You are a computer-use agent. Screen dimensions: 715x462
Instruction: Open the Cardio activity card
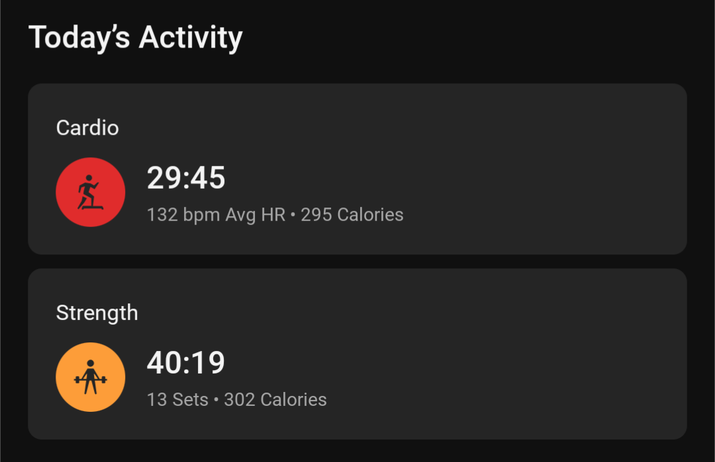(358, 169)
